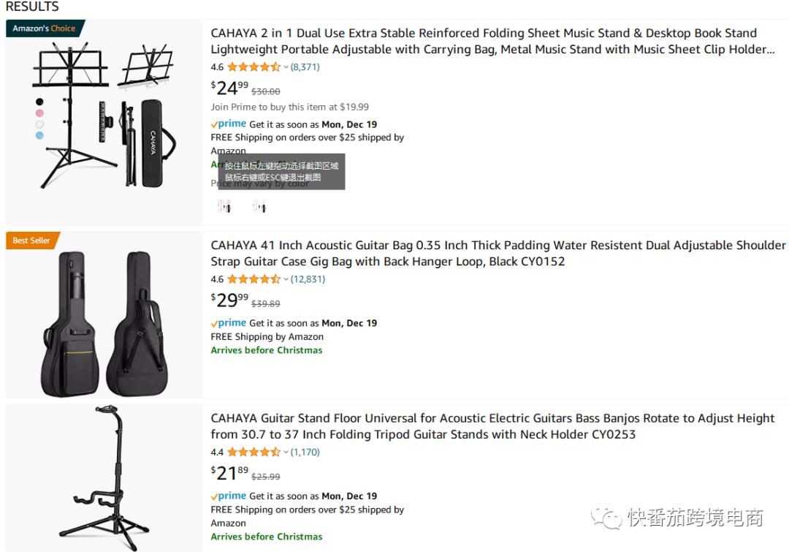Click the Prime logo under the $24.99 price
Screen dimensions: 789x552
(229, 124)
